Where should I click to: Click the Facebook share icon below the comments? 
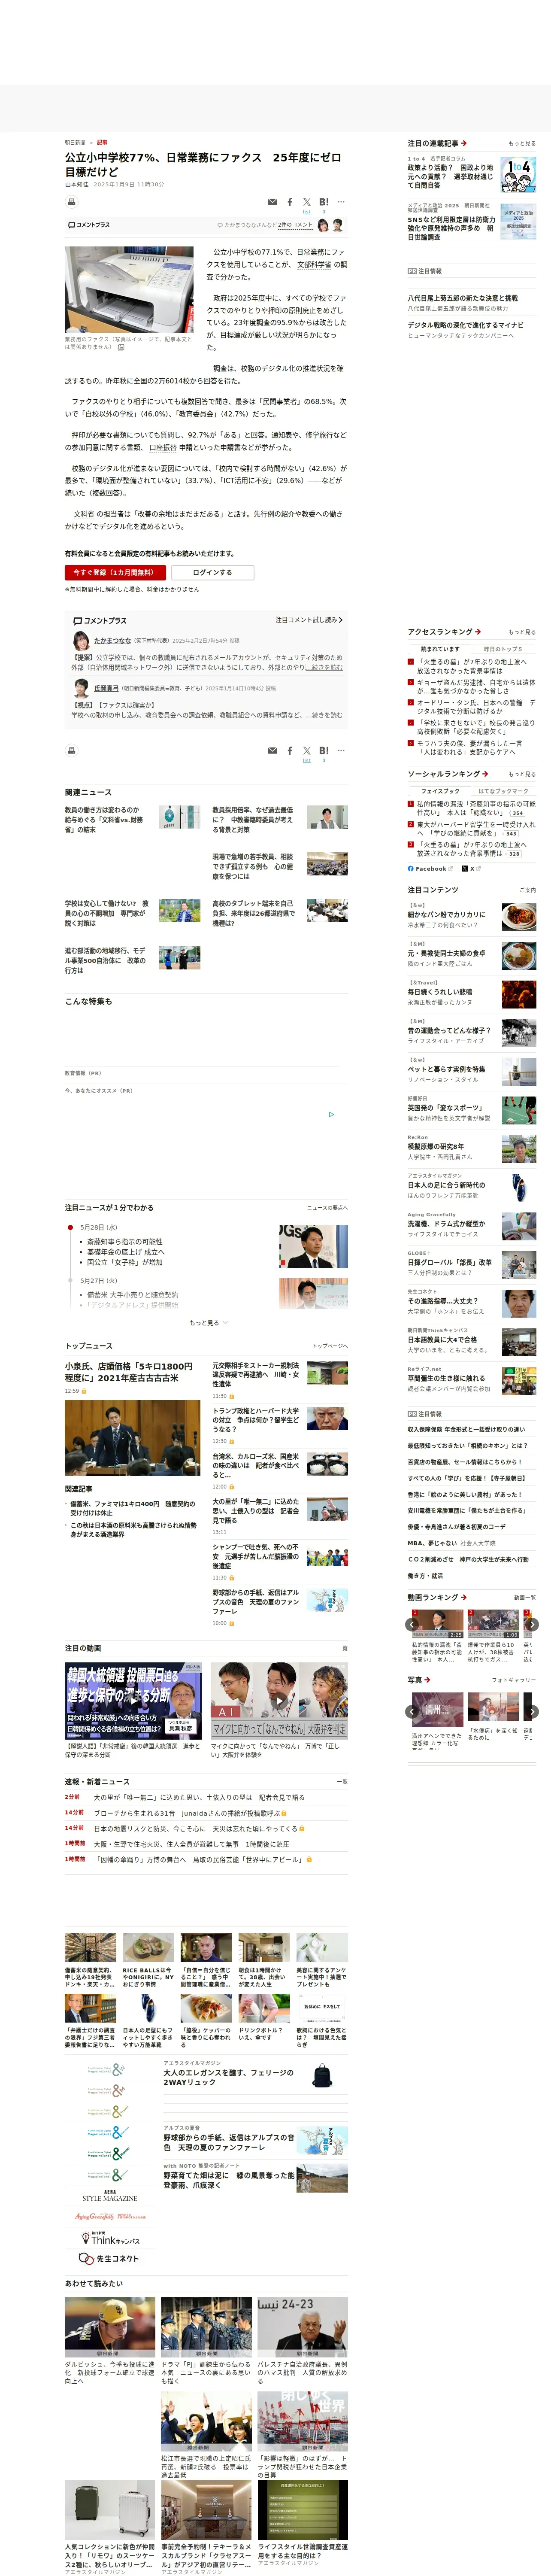point(290,750)
